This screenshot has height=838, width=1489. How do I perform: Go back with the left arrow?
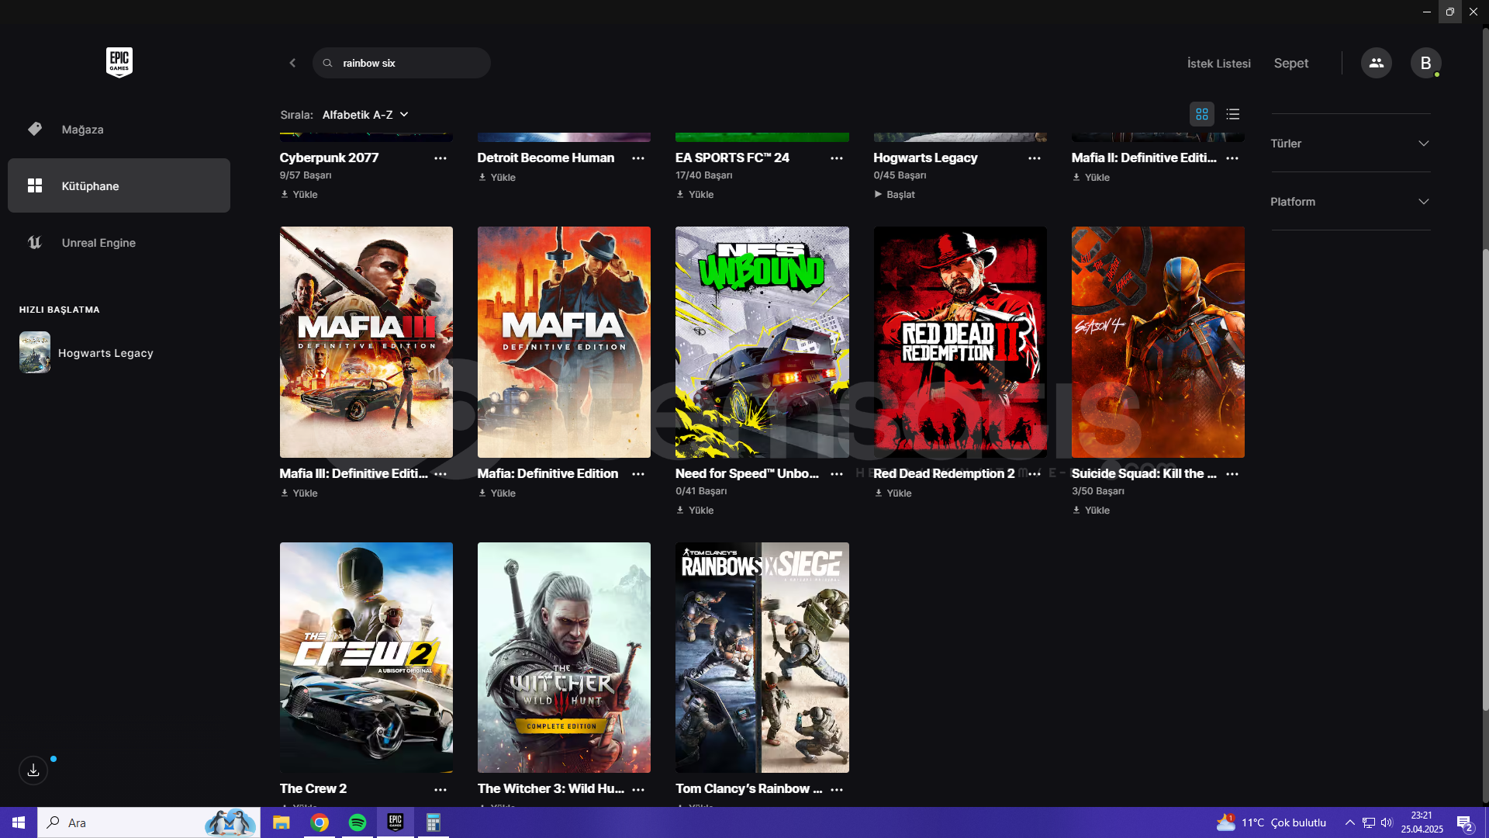(x=292, y=63)
